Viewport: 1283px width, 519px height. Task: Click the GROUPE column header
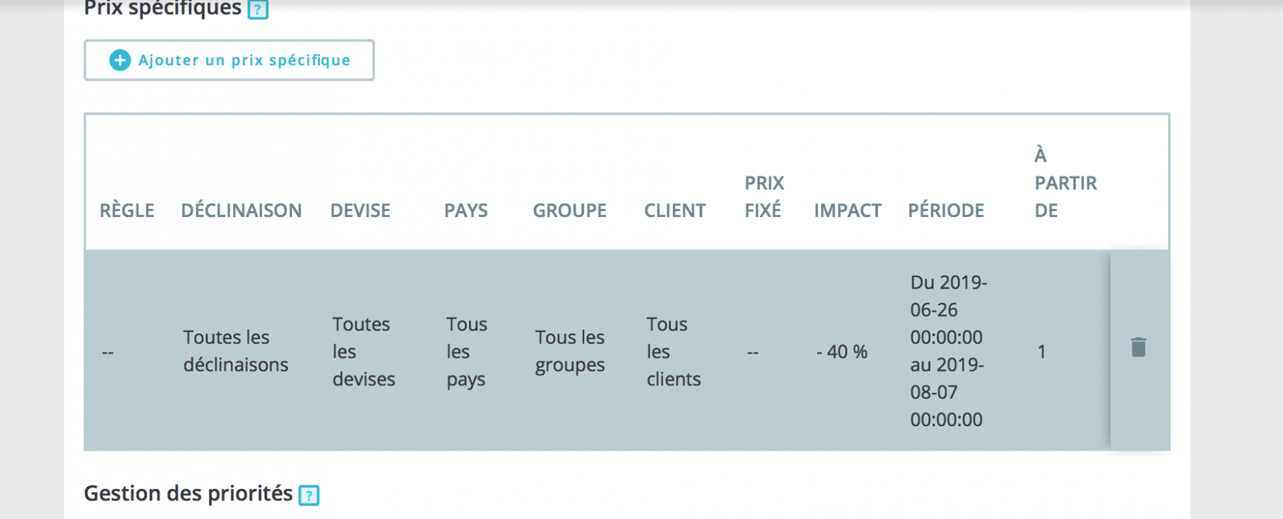coord(569,210)
